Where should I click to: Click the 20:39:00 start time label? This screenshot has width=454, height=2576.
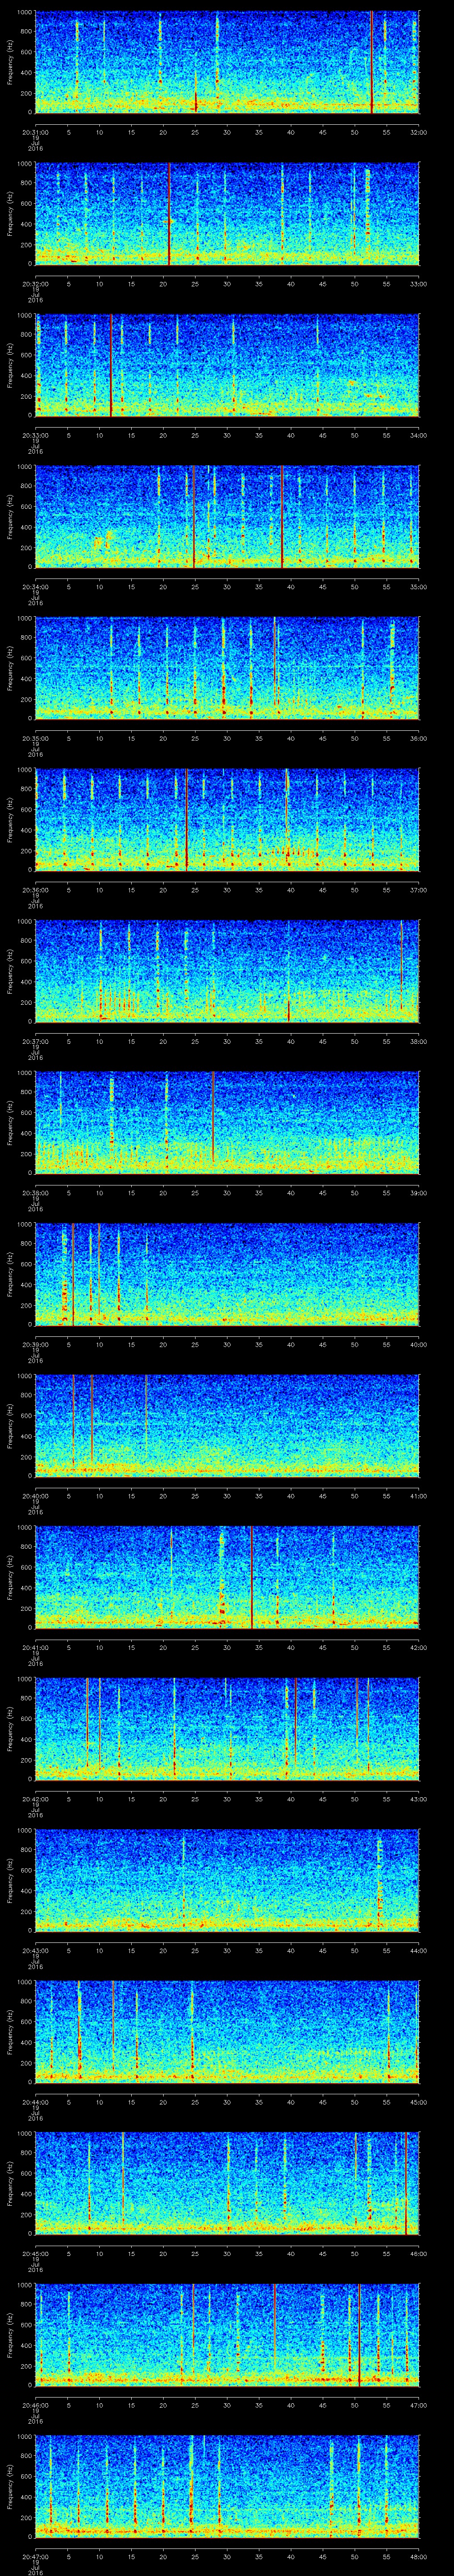click(36, 1344)
